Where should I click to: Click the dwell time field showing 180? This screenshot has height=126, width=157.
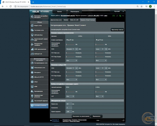[69, 112]
